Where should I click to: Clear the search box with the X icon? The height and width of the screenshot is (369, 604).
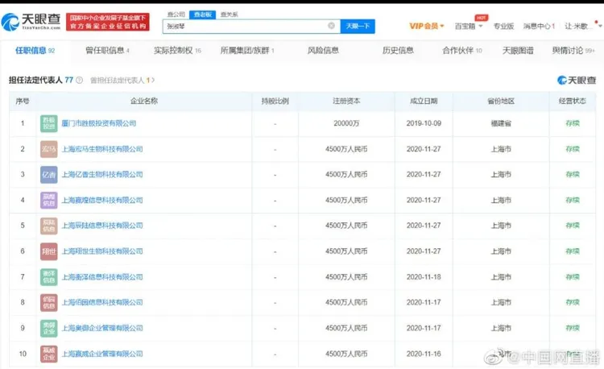pyautogui.click(x=331, y=26)
